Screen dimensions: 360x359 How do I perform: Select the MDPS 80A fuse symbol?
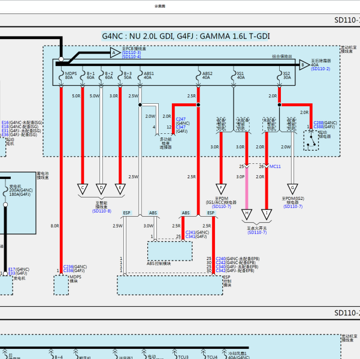tap(61, 76)
